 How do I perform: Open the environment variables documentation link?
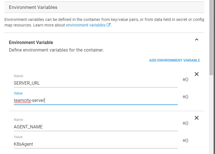coord(86,25)
